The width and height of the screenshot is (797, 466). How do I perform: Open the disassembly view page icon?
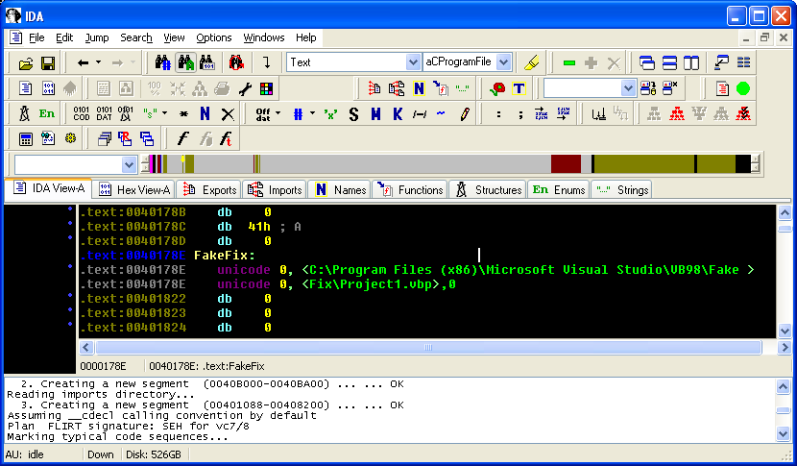pyautogui.click(x=25, y=88)
